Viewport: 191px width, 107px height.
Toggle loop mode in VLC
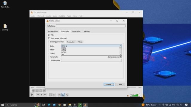point(63,95)
